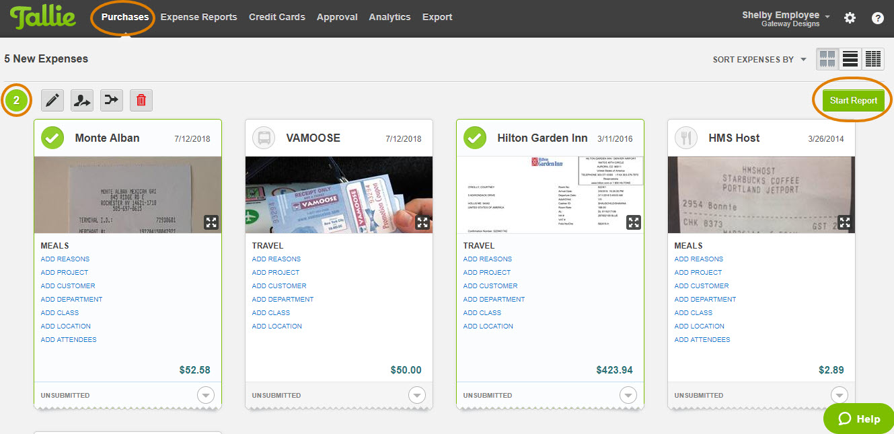Open the help question mark icon
The image size is (894, 434).
coord(878,18)
